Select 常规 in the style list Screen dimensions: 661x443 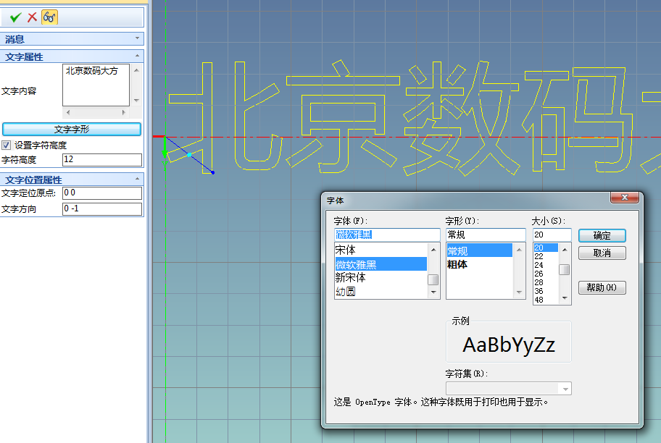pos(479,251)
